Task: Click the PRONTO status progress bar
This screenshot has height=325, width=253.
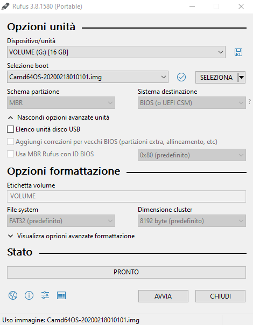Action: (127, 272)
